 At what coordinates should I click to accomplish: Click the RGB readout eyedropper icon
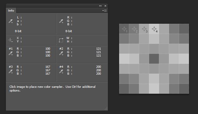pyautogui.click(x=61, y=21)
